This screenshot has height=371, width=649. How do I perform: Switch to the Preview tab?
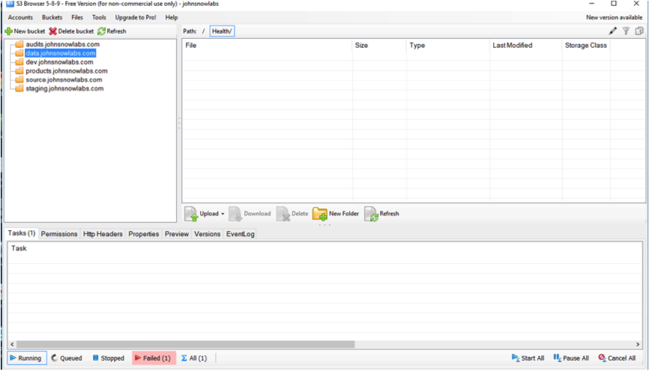click(x=177, y=234)
